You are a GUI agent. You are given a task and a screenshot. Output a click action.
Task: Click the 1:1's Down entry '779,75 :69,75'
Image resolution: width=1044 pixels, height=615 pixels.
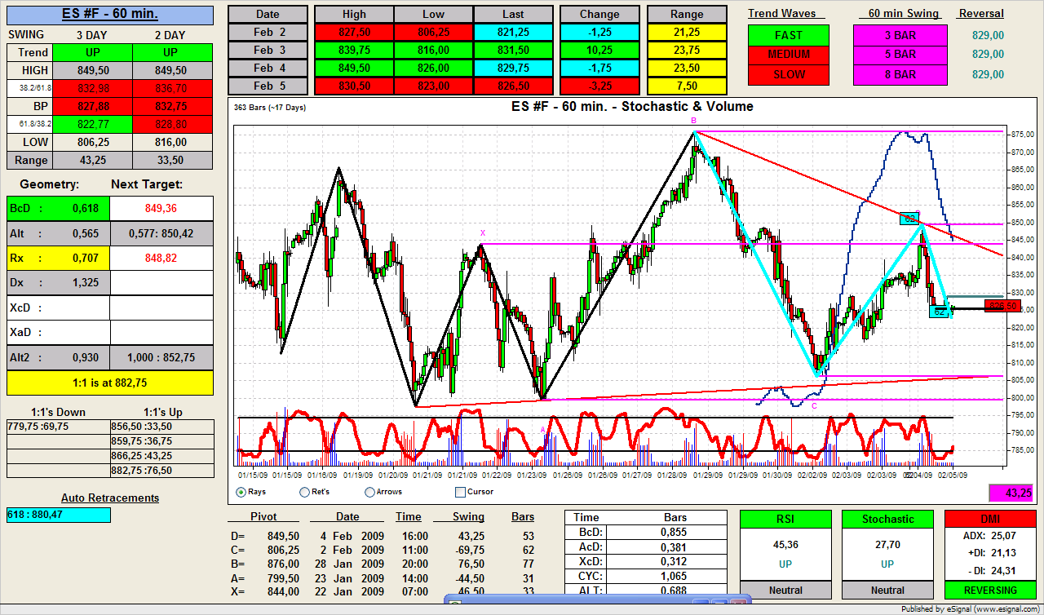(x=58, y=426)
